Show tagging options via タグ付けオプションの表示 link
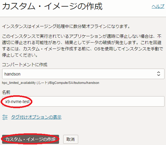 36,117
